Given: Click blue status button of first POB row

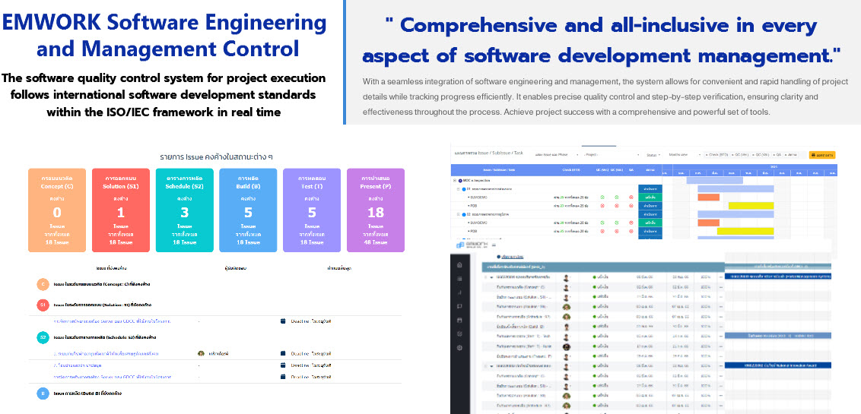Looking at the screenshot, I should 650,206.
